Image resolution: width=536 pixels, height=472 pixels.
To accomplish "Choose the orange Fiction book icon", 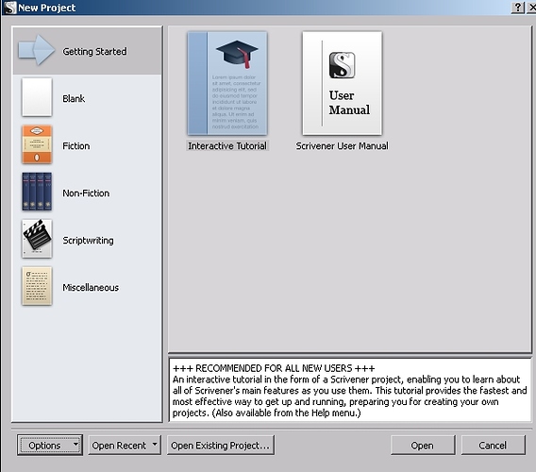I will [37, 144].
